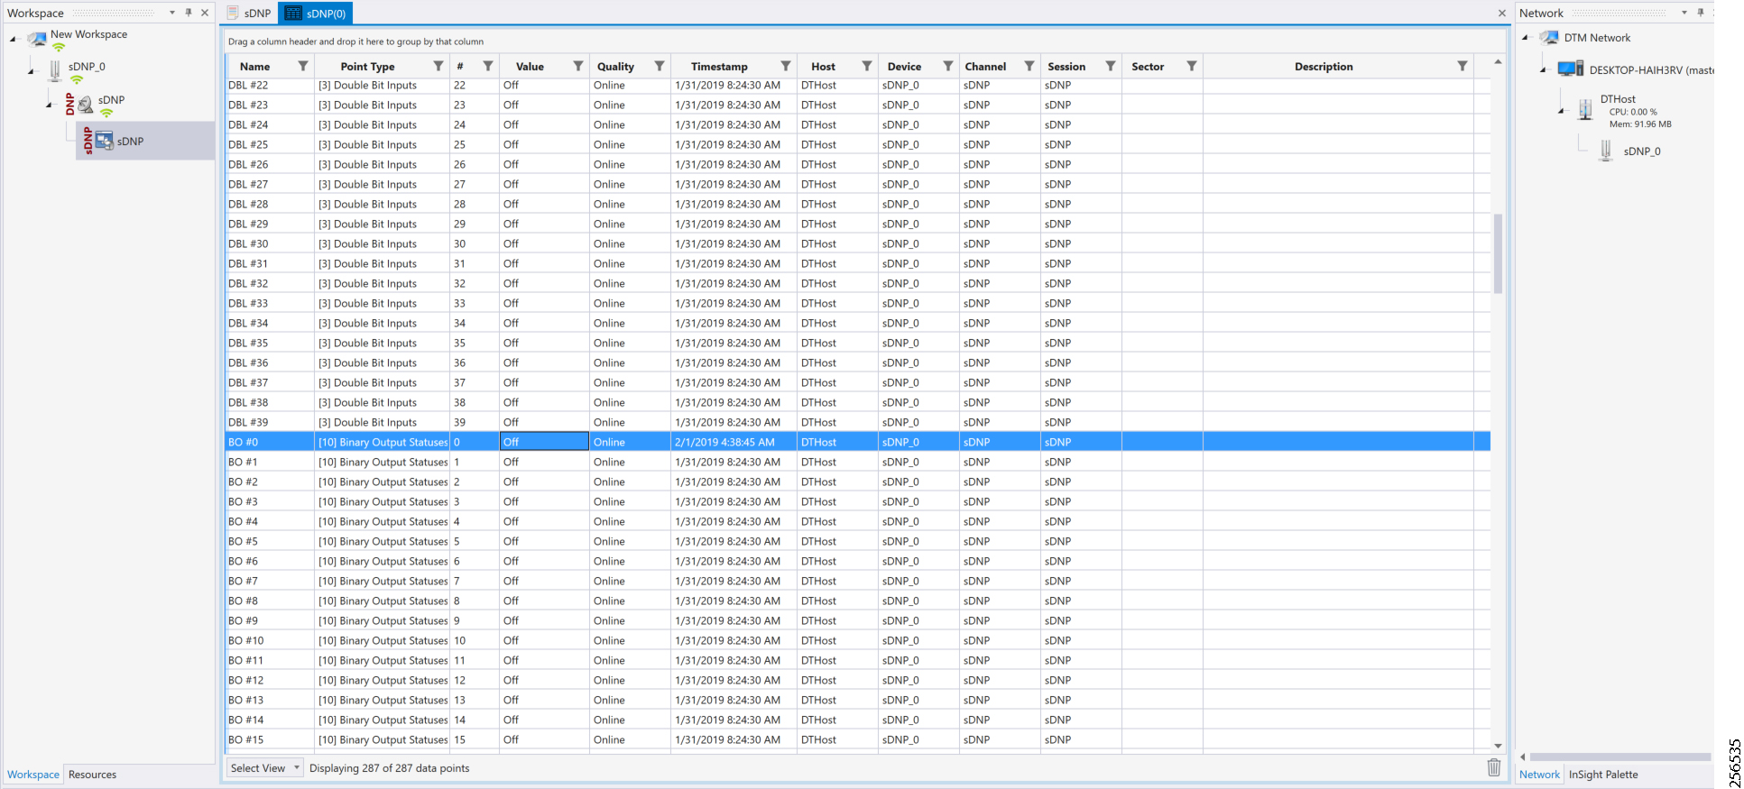Select the DESKTOP-HAIH3RV computer icon
Screen dimensions: 1744x789
tap(1571, 69)
